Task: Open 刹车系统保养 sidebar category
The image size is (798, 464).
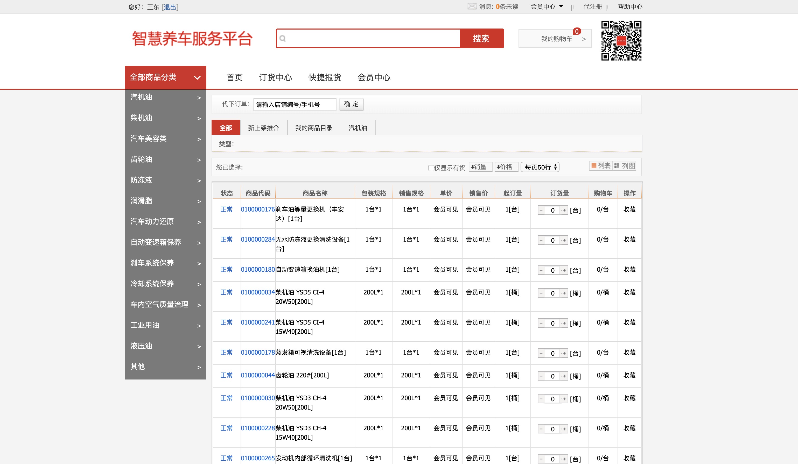Action: coord(166,263)
